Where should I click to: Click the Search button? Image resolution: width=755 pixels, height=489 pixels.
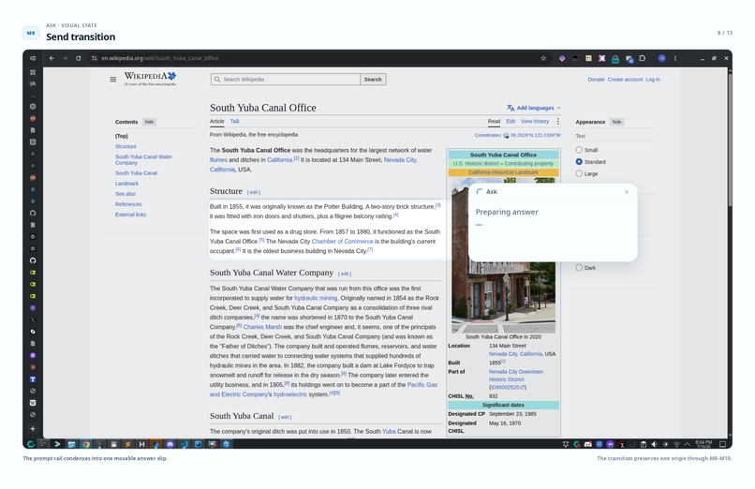click(x=373, y=80)
